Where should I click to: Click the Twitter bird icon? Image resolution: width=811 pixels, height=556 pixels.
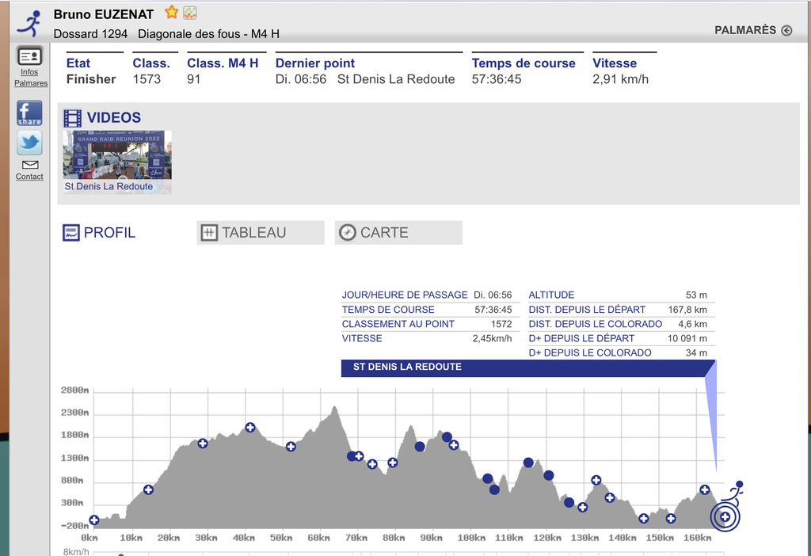tap(29, 143)
